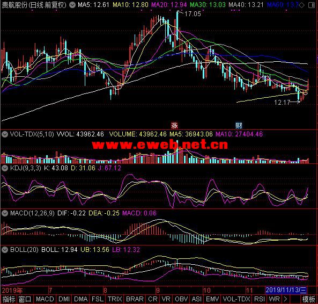Open the MACD panel dropdown circle
The image size is (318, 304).
(5, 213)
